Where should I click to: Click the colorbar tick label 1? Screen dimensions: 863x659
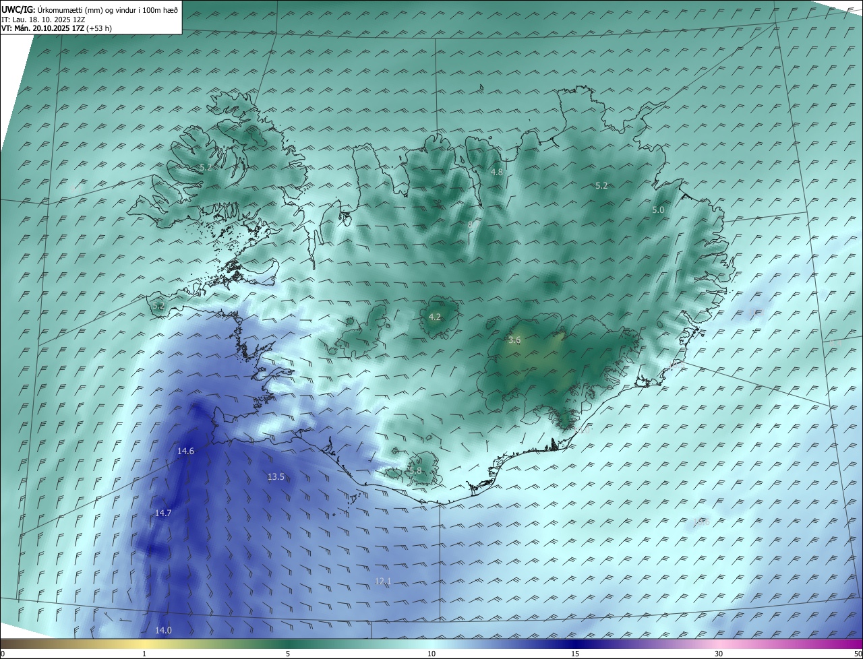[144, 654]
